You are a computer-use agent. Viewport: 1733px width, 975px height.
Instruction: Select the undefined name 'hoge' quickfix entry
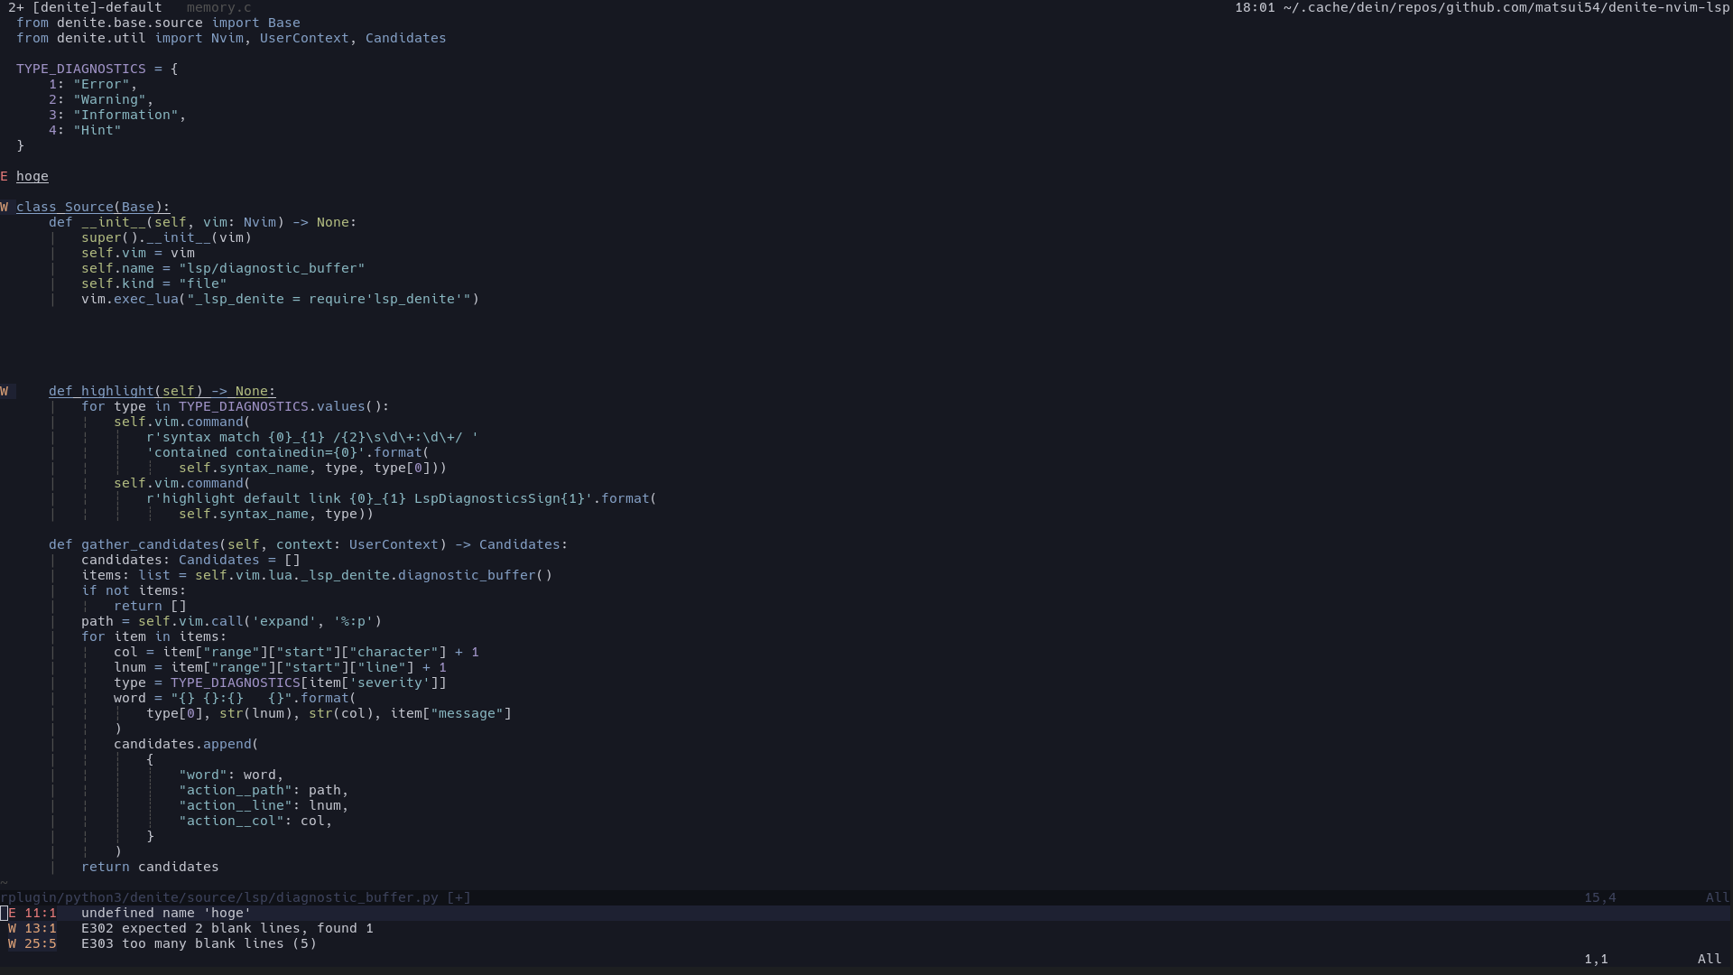(167, 914)
